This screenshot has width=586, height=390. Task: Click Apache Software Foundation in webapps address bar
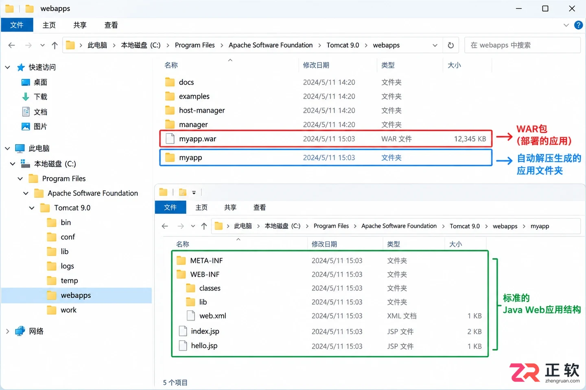coord(271,45)
